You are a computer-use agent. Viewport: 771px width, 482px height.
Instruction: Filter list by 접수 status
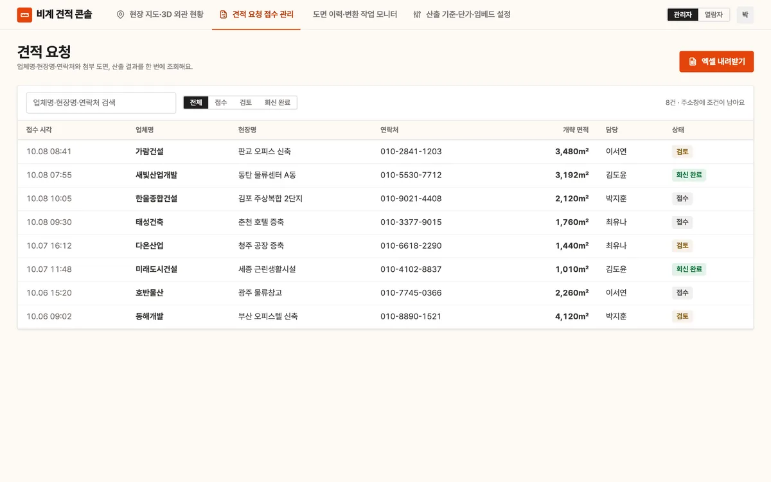click(221, 103)
